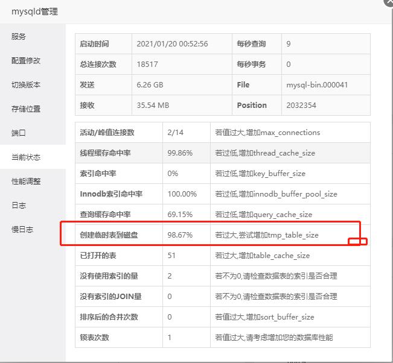The height and width of the screenshot is (363, 393).
Task: Select the 线程缓存命中率 value 99.86%
Action: click(180, 153)
